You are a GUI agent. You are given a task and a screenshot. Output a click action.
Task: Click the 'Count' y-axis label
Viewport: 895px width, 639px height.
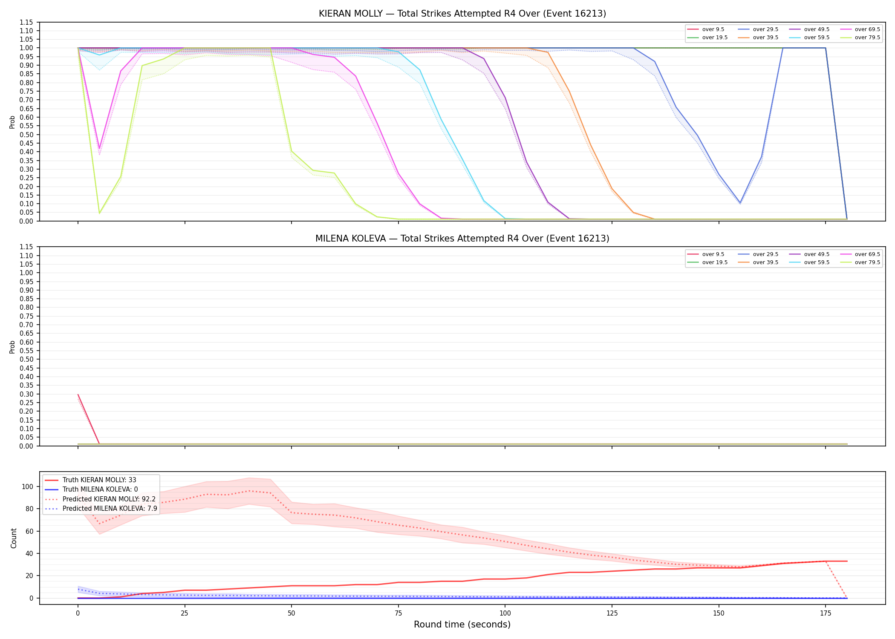[14, 538]
